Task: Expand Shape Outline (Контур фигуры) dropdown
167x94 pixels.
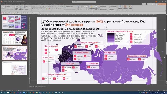Action: (102, 8)
